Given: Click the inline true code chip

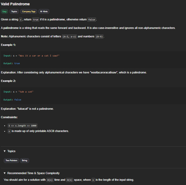Looking at the screenshot, I should pyautogui.click(x=36, y=20).
